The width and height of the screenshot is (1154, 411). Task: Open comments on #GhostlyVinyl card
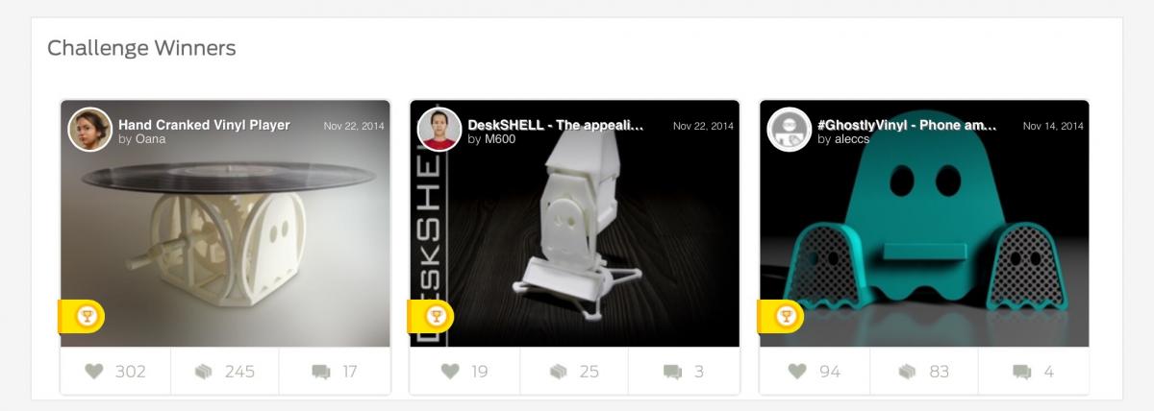point(1021,372)
